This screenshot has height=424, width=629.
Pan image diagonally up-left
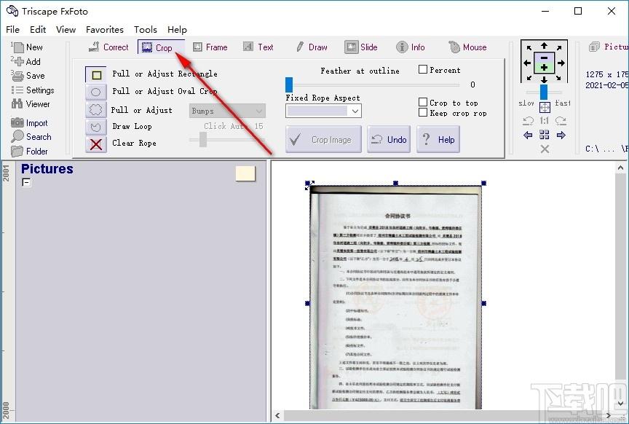tap(529, 48)
